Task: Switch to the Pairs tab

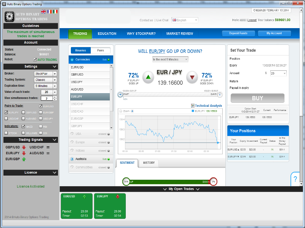Action: (x=101, y=51)
